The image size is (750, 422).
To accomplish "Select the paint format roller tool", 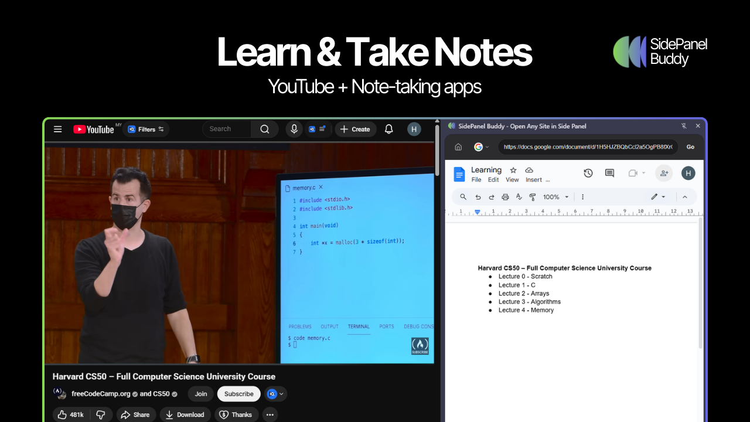I will pyautogui.click(x=533, y=197).
